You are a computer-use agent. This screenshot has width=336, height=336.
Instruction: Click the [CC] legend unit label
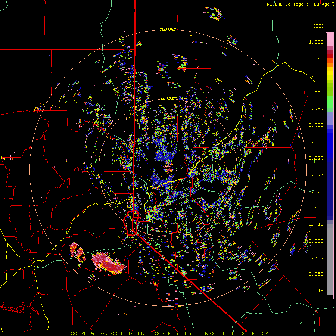pos(318,26)
